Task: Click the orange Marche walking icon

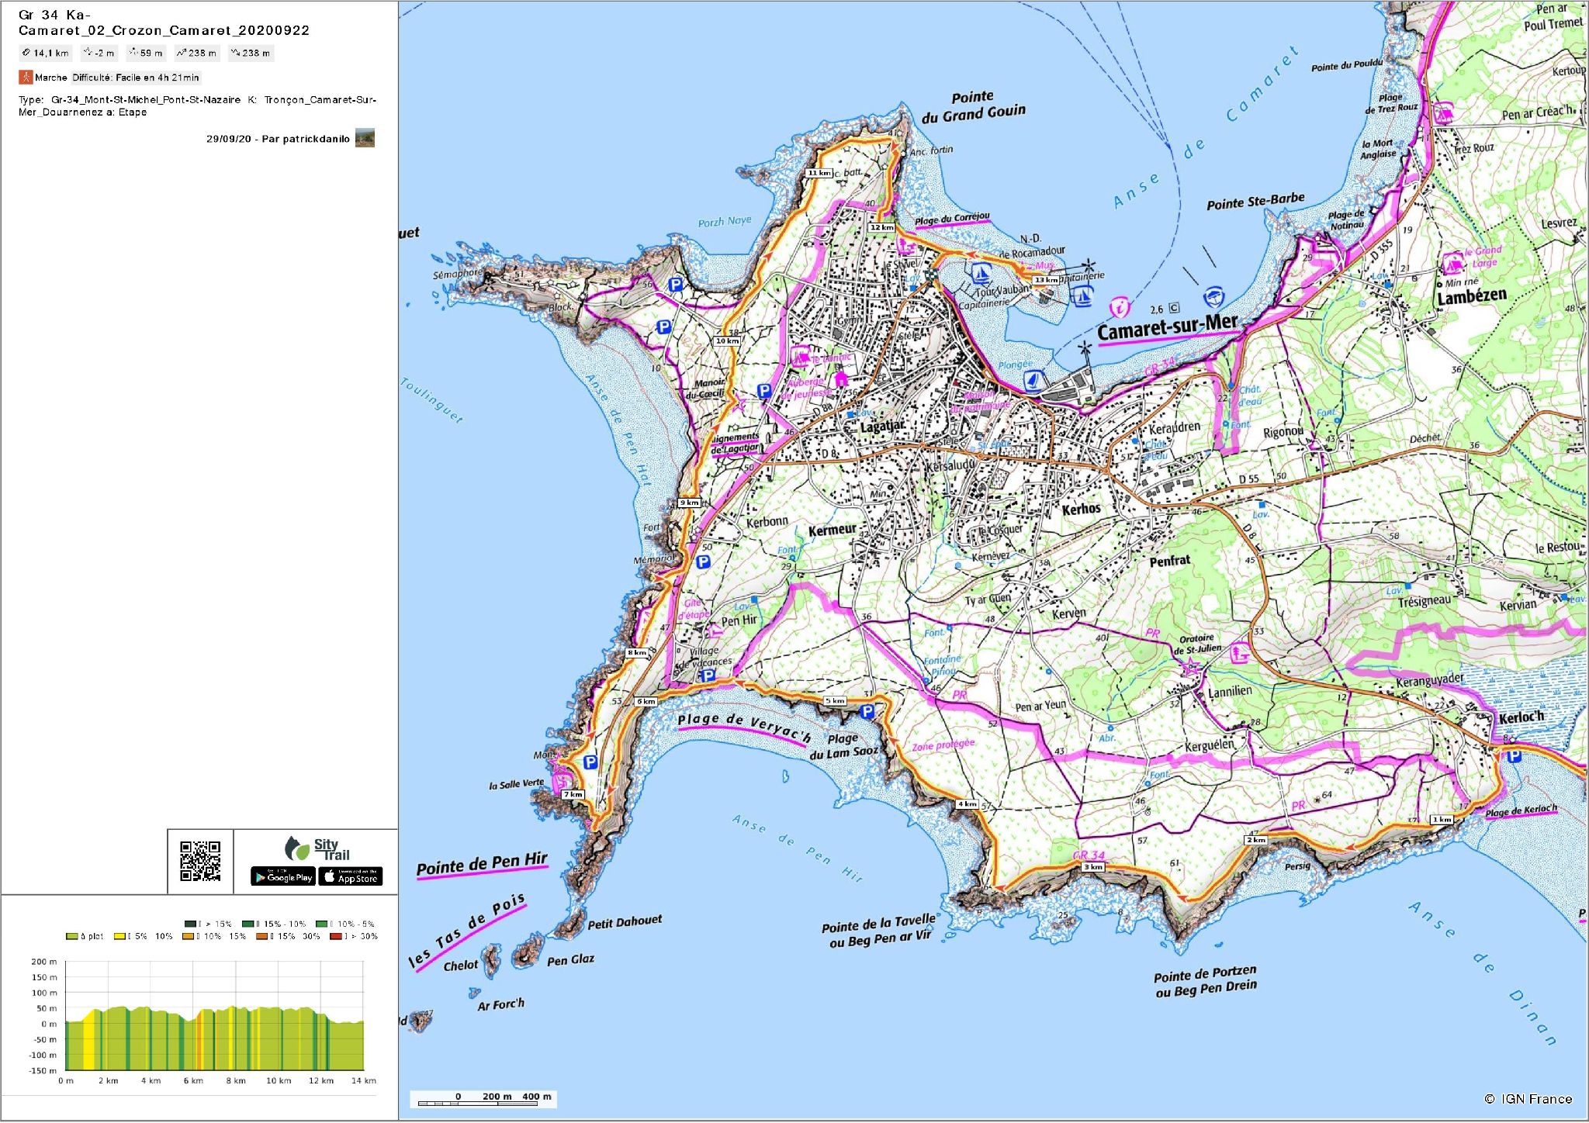Action: (26, 78)
